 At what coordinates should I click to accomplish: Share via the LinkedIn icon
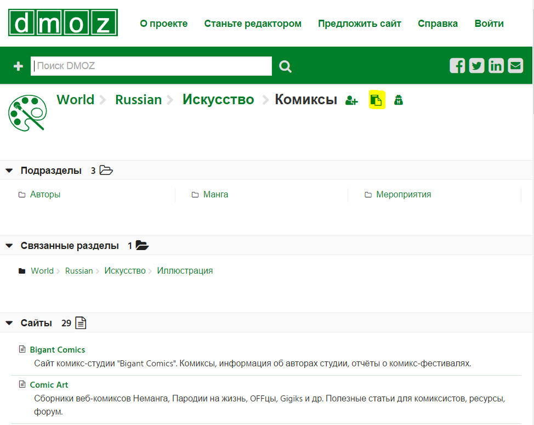[496, 66]
